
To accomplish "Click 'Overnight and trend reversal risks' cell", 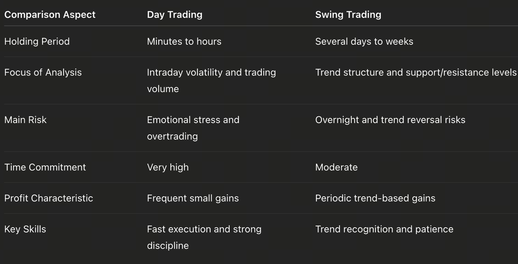I will [390, 120].
